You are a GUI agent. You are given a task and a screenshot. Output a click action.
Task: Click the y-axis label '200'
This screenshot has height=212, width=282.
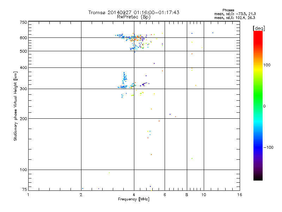pos(23,119)
